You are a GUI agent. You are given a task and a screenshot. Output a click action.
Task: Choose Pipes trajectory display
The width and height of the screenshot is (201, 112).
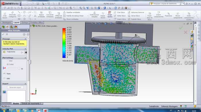tap(7, 74)
